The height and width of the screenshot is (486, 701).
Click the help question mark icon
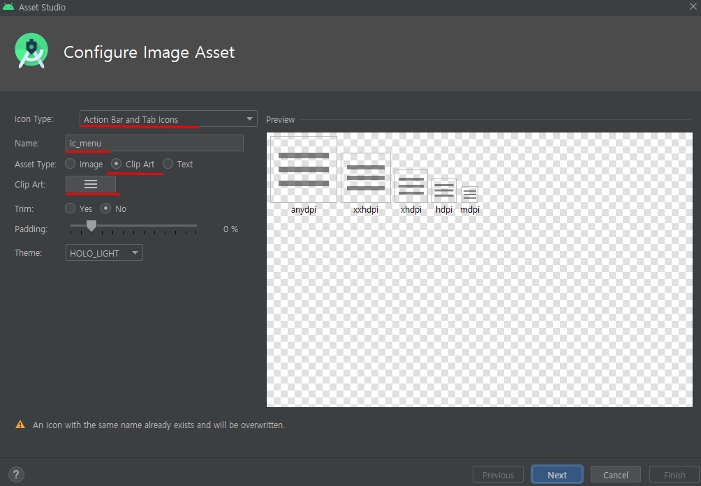16,474
